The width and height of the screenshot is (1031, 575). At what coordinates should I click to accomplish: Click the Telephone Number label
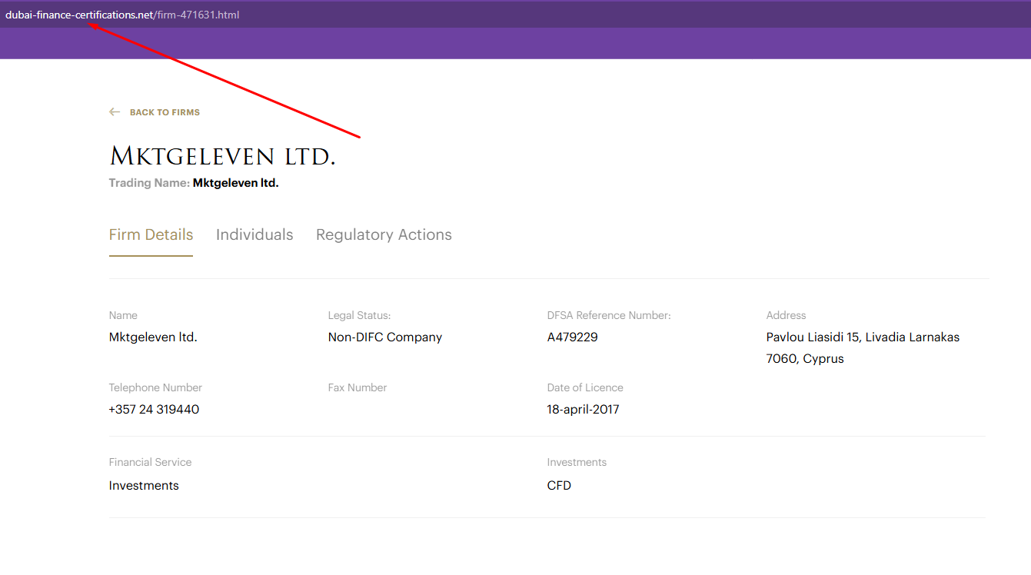[155, 387]
